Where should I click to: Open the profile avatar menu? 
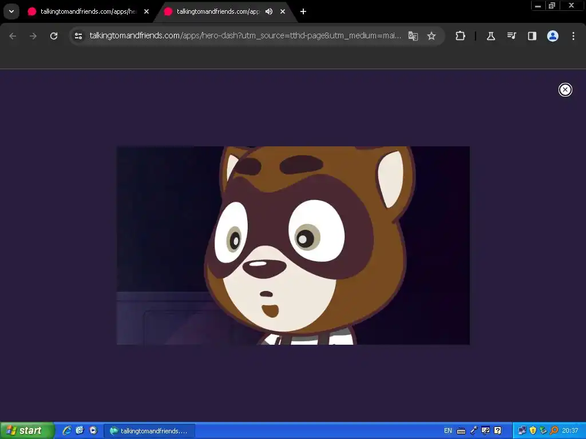click(553, 36)
